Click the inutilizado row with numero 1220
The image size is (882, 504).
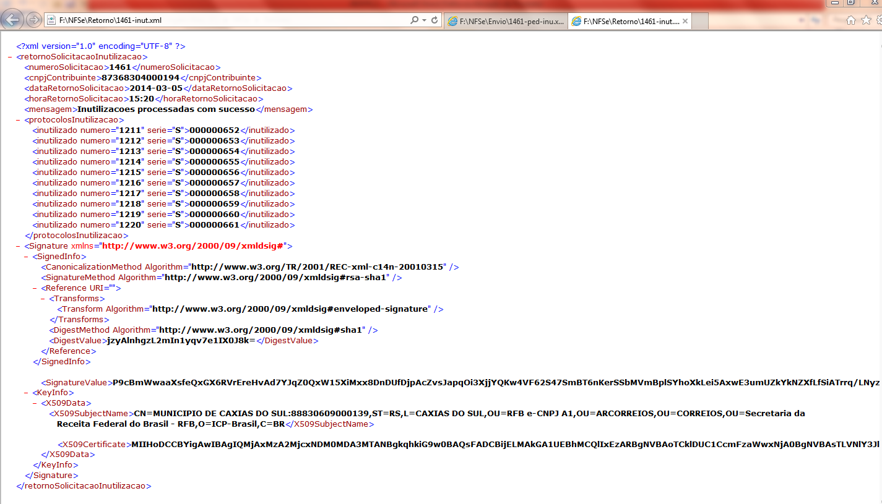click(164, 225)
